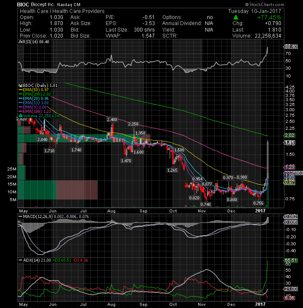Click the 1.500 price annotation
Image resolution: width=303 pixels, height=308 pixels.
[179, 150]
